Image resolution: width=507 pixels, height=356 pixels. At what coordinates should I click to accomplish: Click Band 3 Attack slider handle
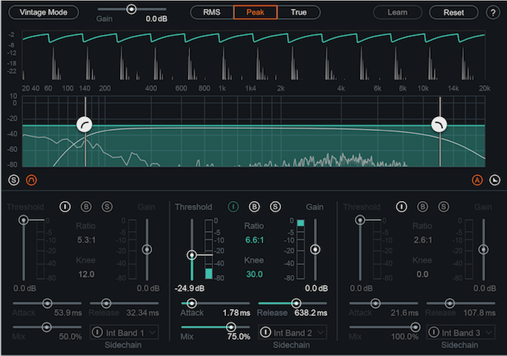pos(375,303)
